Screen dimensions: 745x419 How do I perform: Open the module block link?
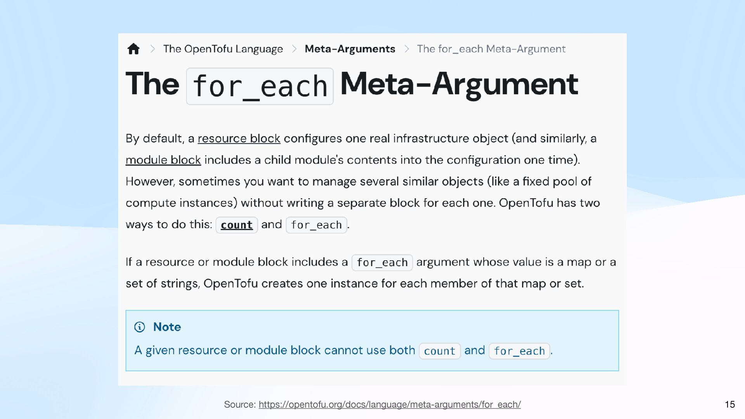tap(163, 160)
